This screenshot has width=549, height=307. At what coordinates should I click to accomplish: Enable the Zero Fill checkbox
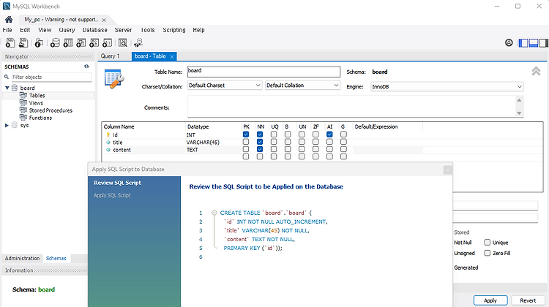point(487,253)
